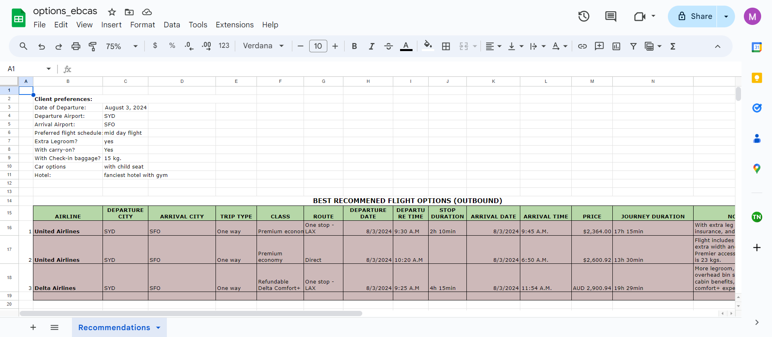
Task: Toggle bold formatting
Action: (x=354, y=46)
